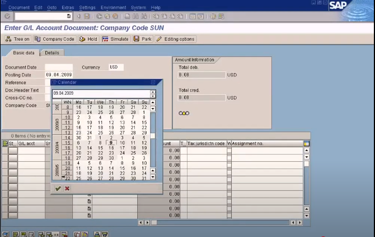Click the calendar scrollbar thumb
The image size is (375, 237).
[153, 136]
